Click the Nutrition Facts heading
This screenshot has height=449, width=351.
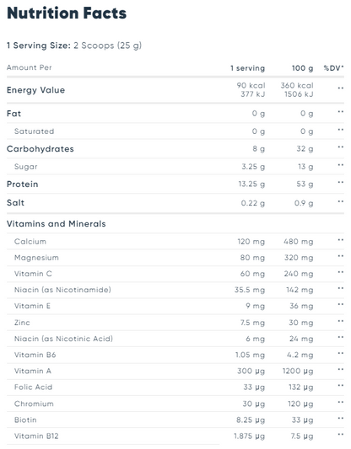(67, 13)
